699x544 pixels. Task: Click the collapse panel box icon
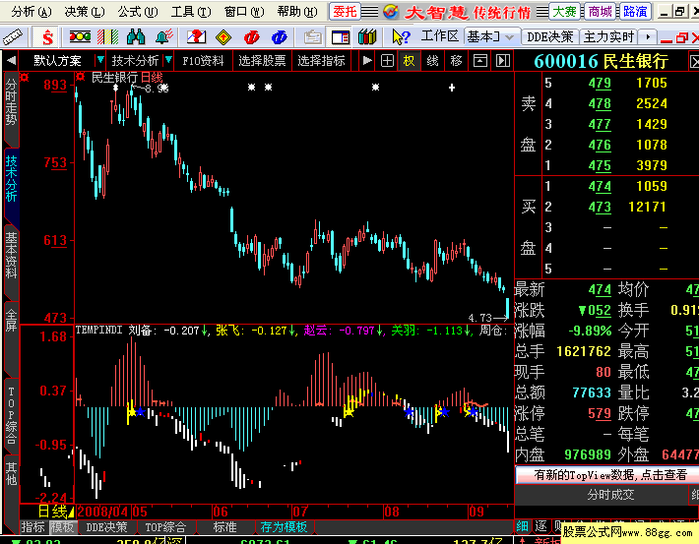pos(479,60)
